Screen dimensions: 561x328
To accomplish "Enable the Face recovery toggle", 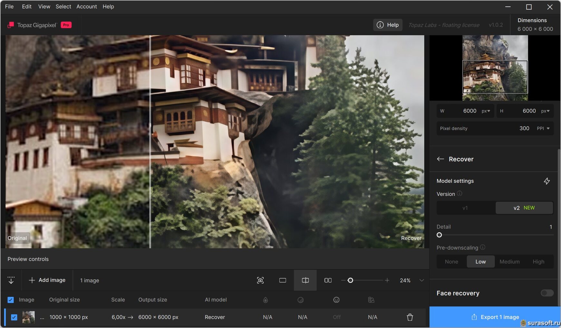I will [547, 293].
